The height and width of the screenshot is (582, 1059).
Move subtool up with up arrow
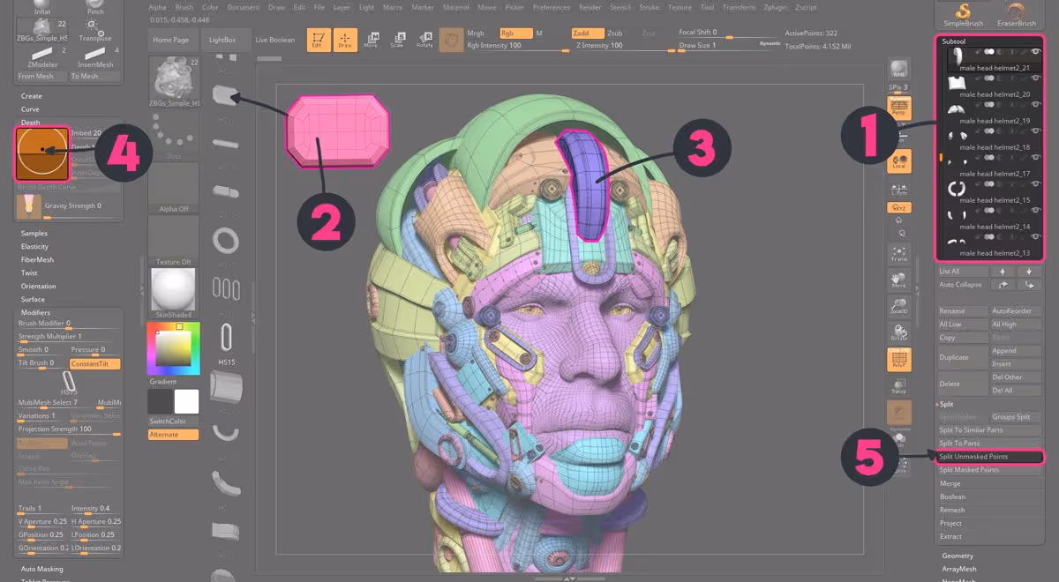[x=1003, y=272]
